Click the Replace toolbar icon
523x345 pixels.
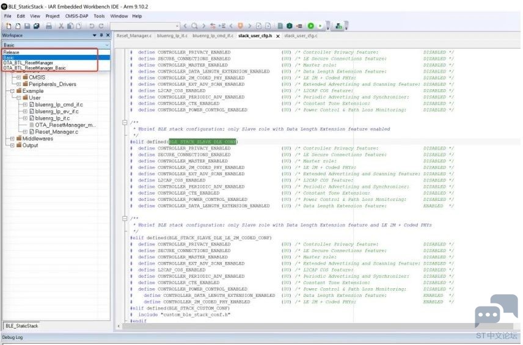[x=213, y=26]
